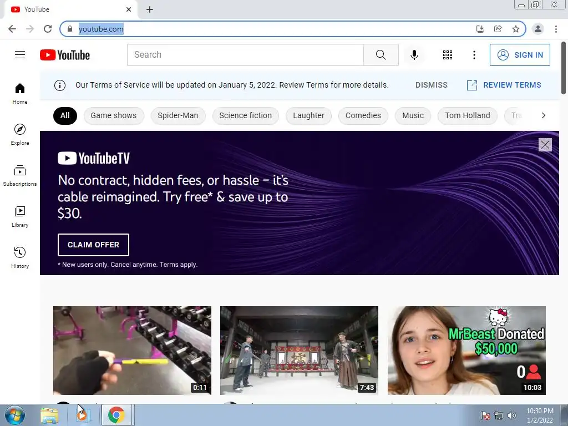This screenshot has height=426, width=568.
Task: Click Chrome icon in taskbar
Action: [x=116, y=415]
